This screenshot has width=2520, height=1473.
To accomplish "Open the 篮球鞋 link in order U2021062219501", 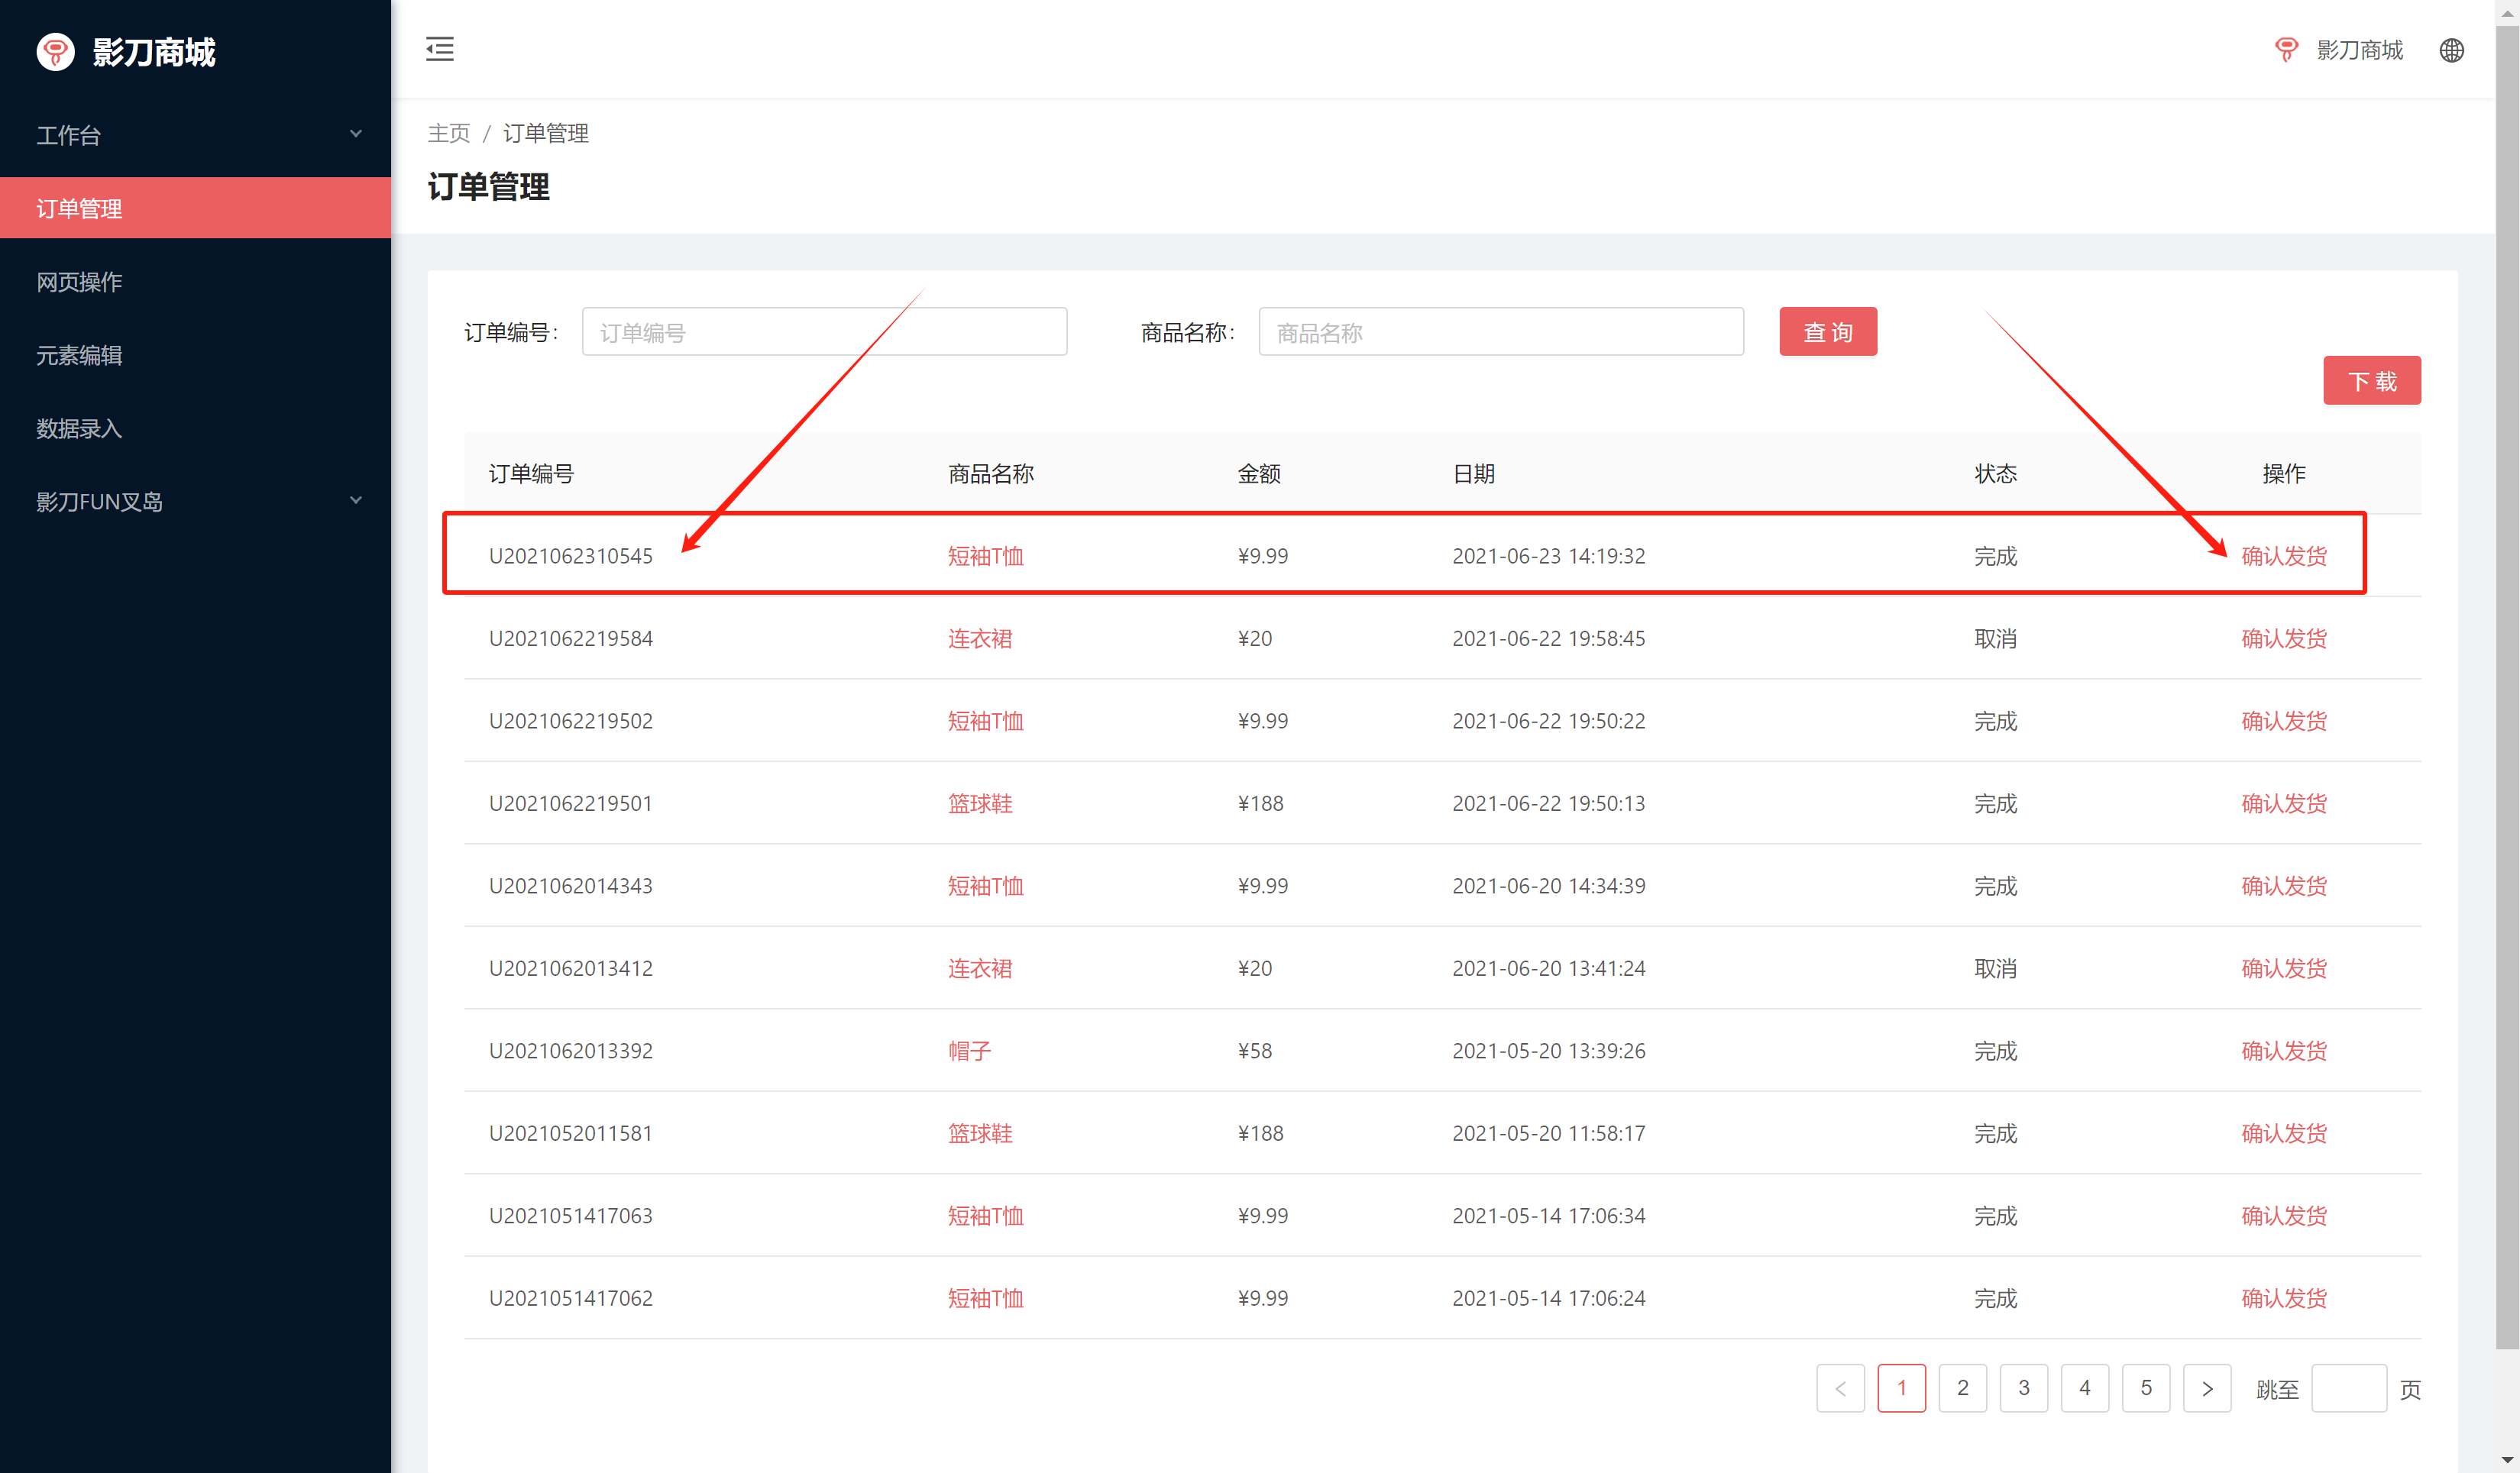I will [980, 803].
